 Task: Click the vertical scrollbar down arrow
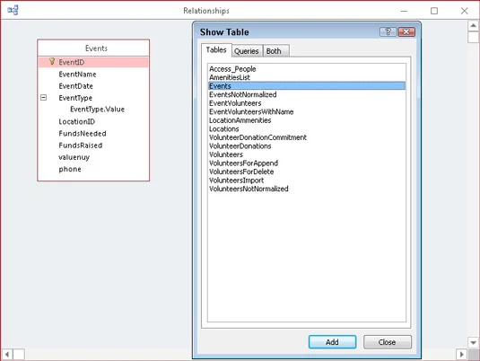pos(473,343)
